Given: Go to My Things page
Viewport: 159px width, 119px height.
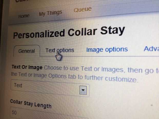Looking at the screenshot, I should (51, 13).
